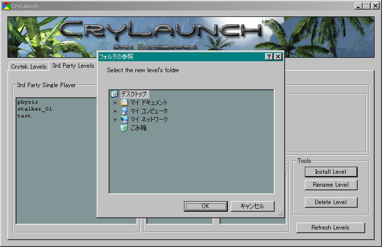
Task: Select the ごみ箱 label in tree
Action: click(x=138, y=128)
